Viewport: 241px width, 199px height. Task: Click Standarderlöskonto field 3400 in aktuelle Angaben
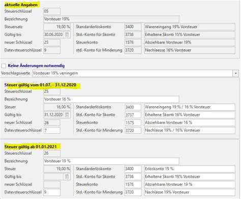coord(133,27)
